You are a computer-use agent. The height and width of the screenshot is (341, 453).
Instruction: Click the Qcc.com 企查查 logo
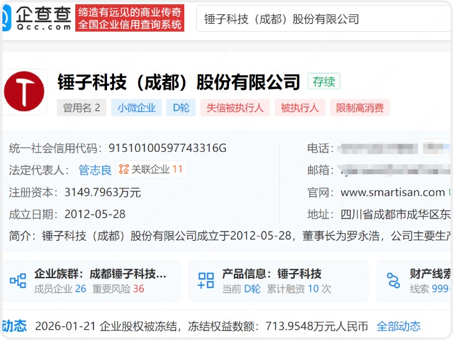click(x=36, y=18)
